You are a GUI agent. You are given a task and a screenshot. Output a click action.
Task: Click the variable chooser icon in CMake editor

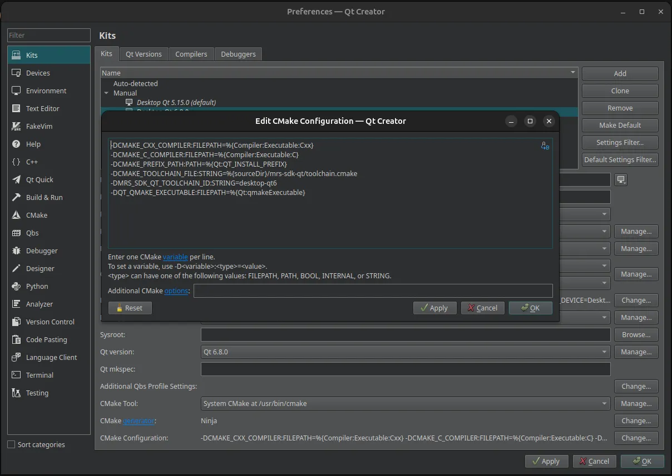pyautogui.click(x=545, y=146)
